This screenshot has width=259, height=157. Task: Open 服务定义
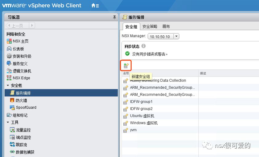click(x=20, y=64)
